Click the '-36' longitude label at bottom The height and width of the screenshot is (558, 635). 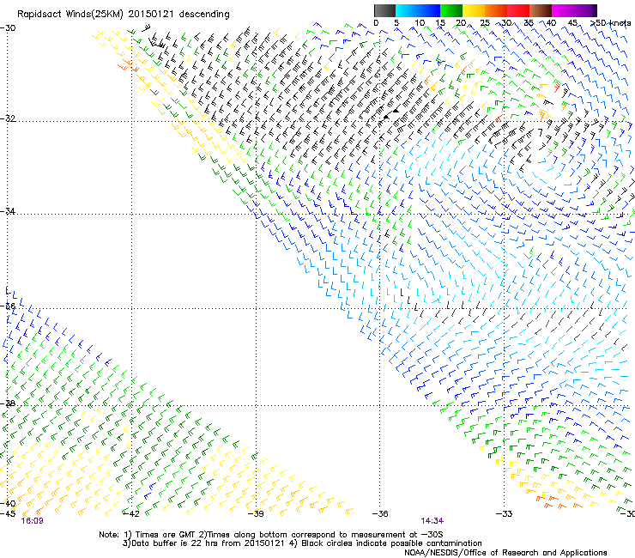pyautogui.click(x=380, y=514)
